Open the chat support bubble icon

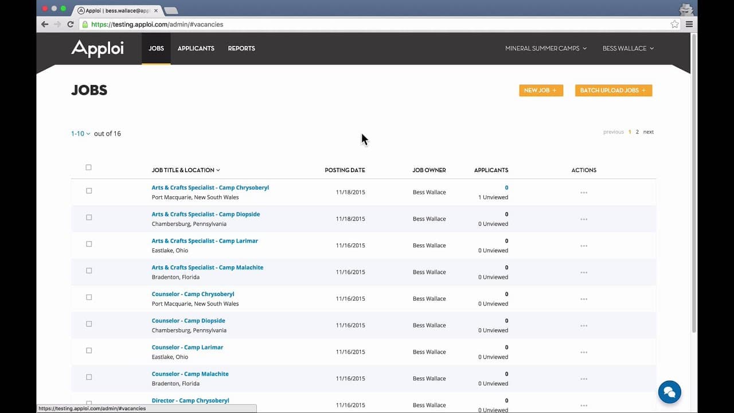pos(669,392)
